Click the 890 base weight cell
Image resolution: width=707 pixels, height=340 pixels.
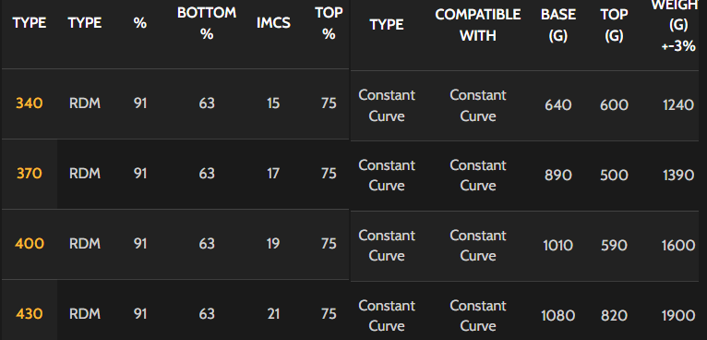558,176
